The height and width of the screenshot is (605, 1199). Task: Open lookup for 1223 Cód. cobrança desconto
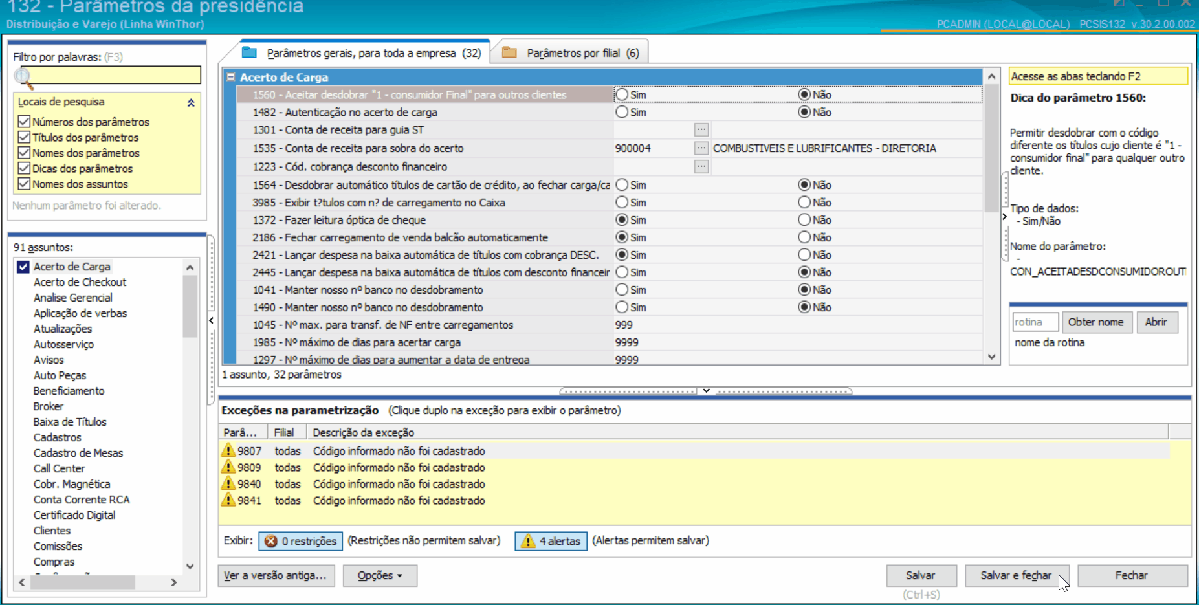(x=701, y=166)
